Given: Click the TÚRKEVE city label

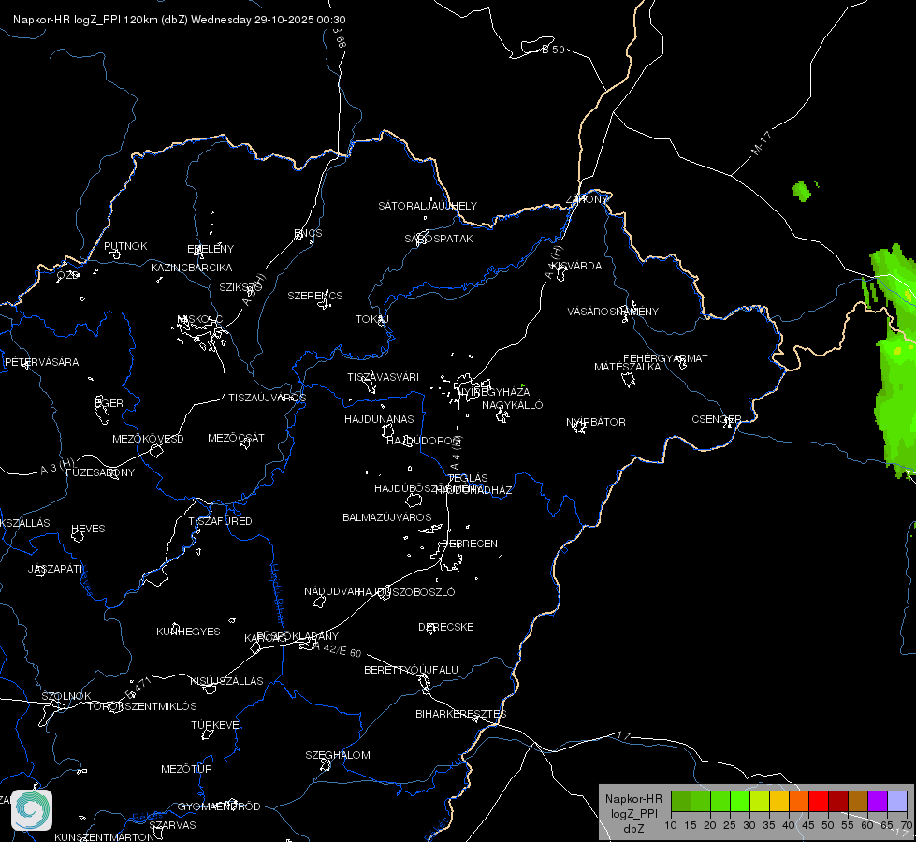Looking at the screenshot, I should [x=215, y=724].
